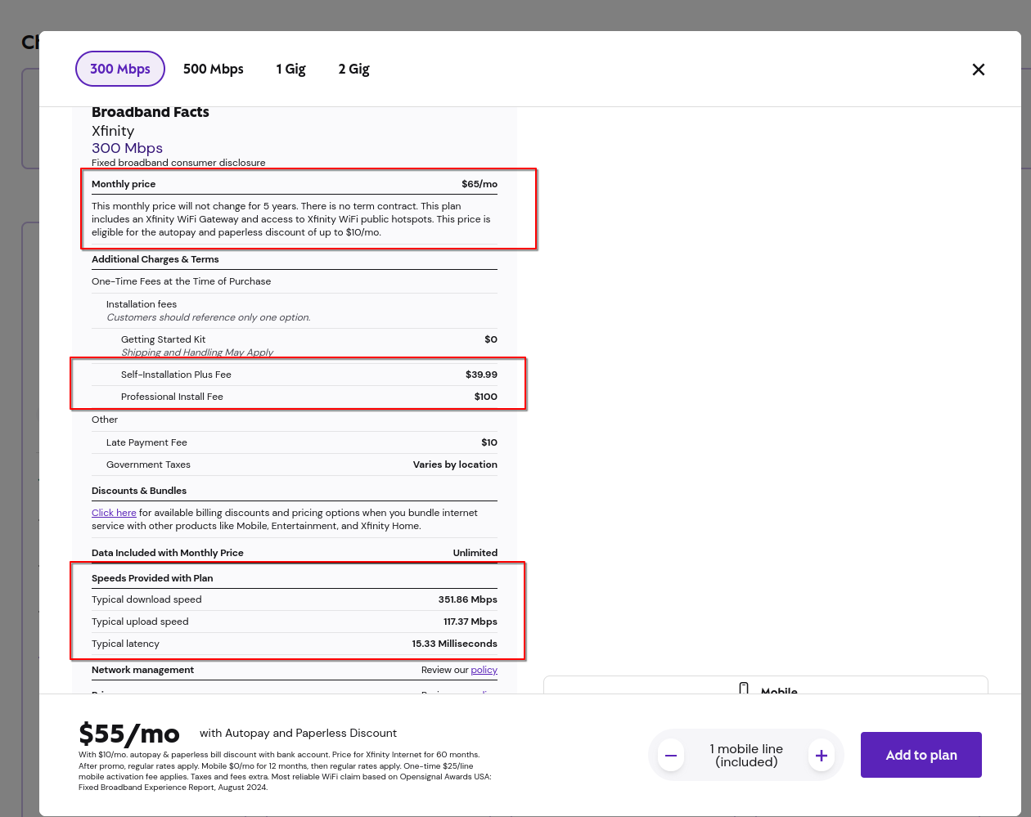Click the Unlimited data value
The height and width of the screenshot is (817, 1031).
click(x=475, y=553)
